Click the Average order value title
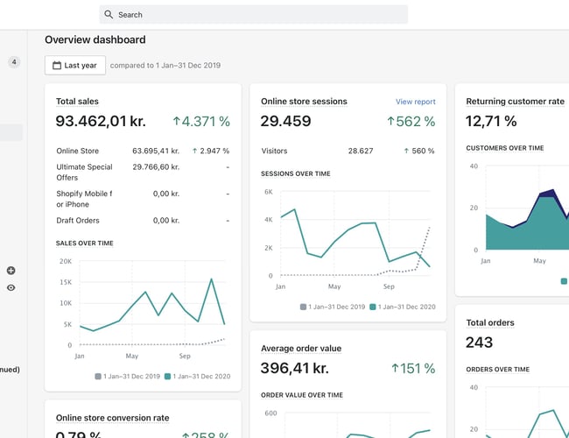The image size is (569, 438). 301,349
